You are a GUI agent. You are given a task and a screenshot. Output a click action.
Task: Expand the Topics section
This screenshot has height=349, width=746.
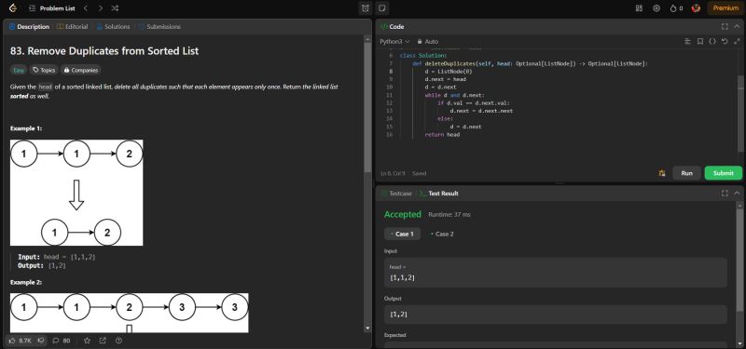pos(44,70)
